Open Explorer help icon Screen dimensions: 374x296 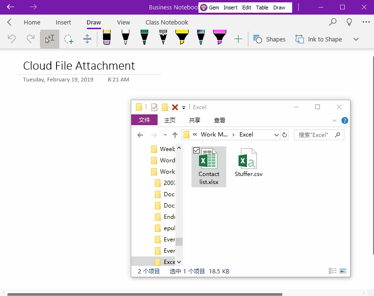pyautogui.click(x=345, y=120)
